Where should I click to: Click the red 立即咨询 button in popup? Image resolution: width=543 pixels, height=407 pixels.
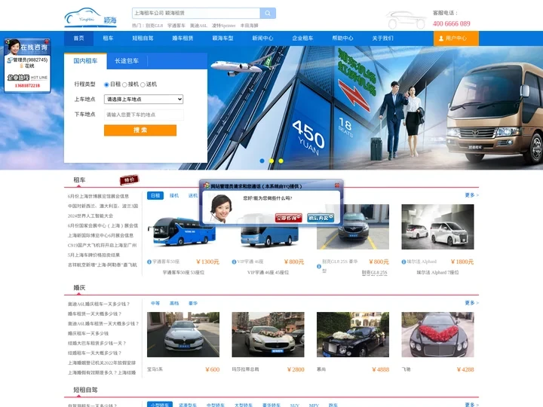[288, 218]
